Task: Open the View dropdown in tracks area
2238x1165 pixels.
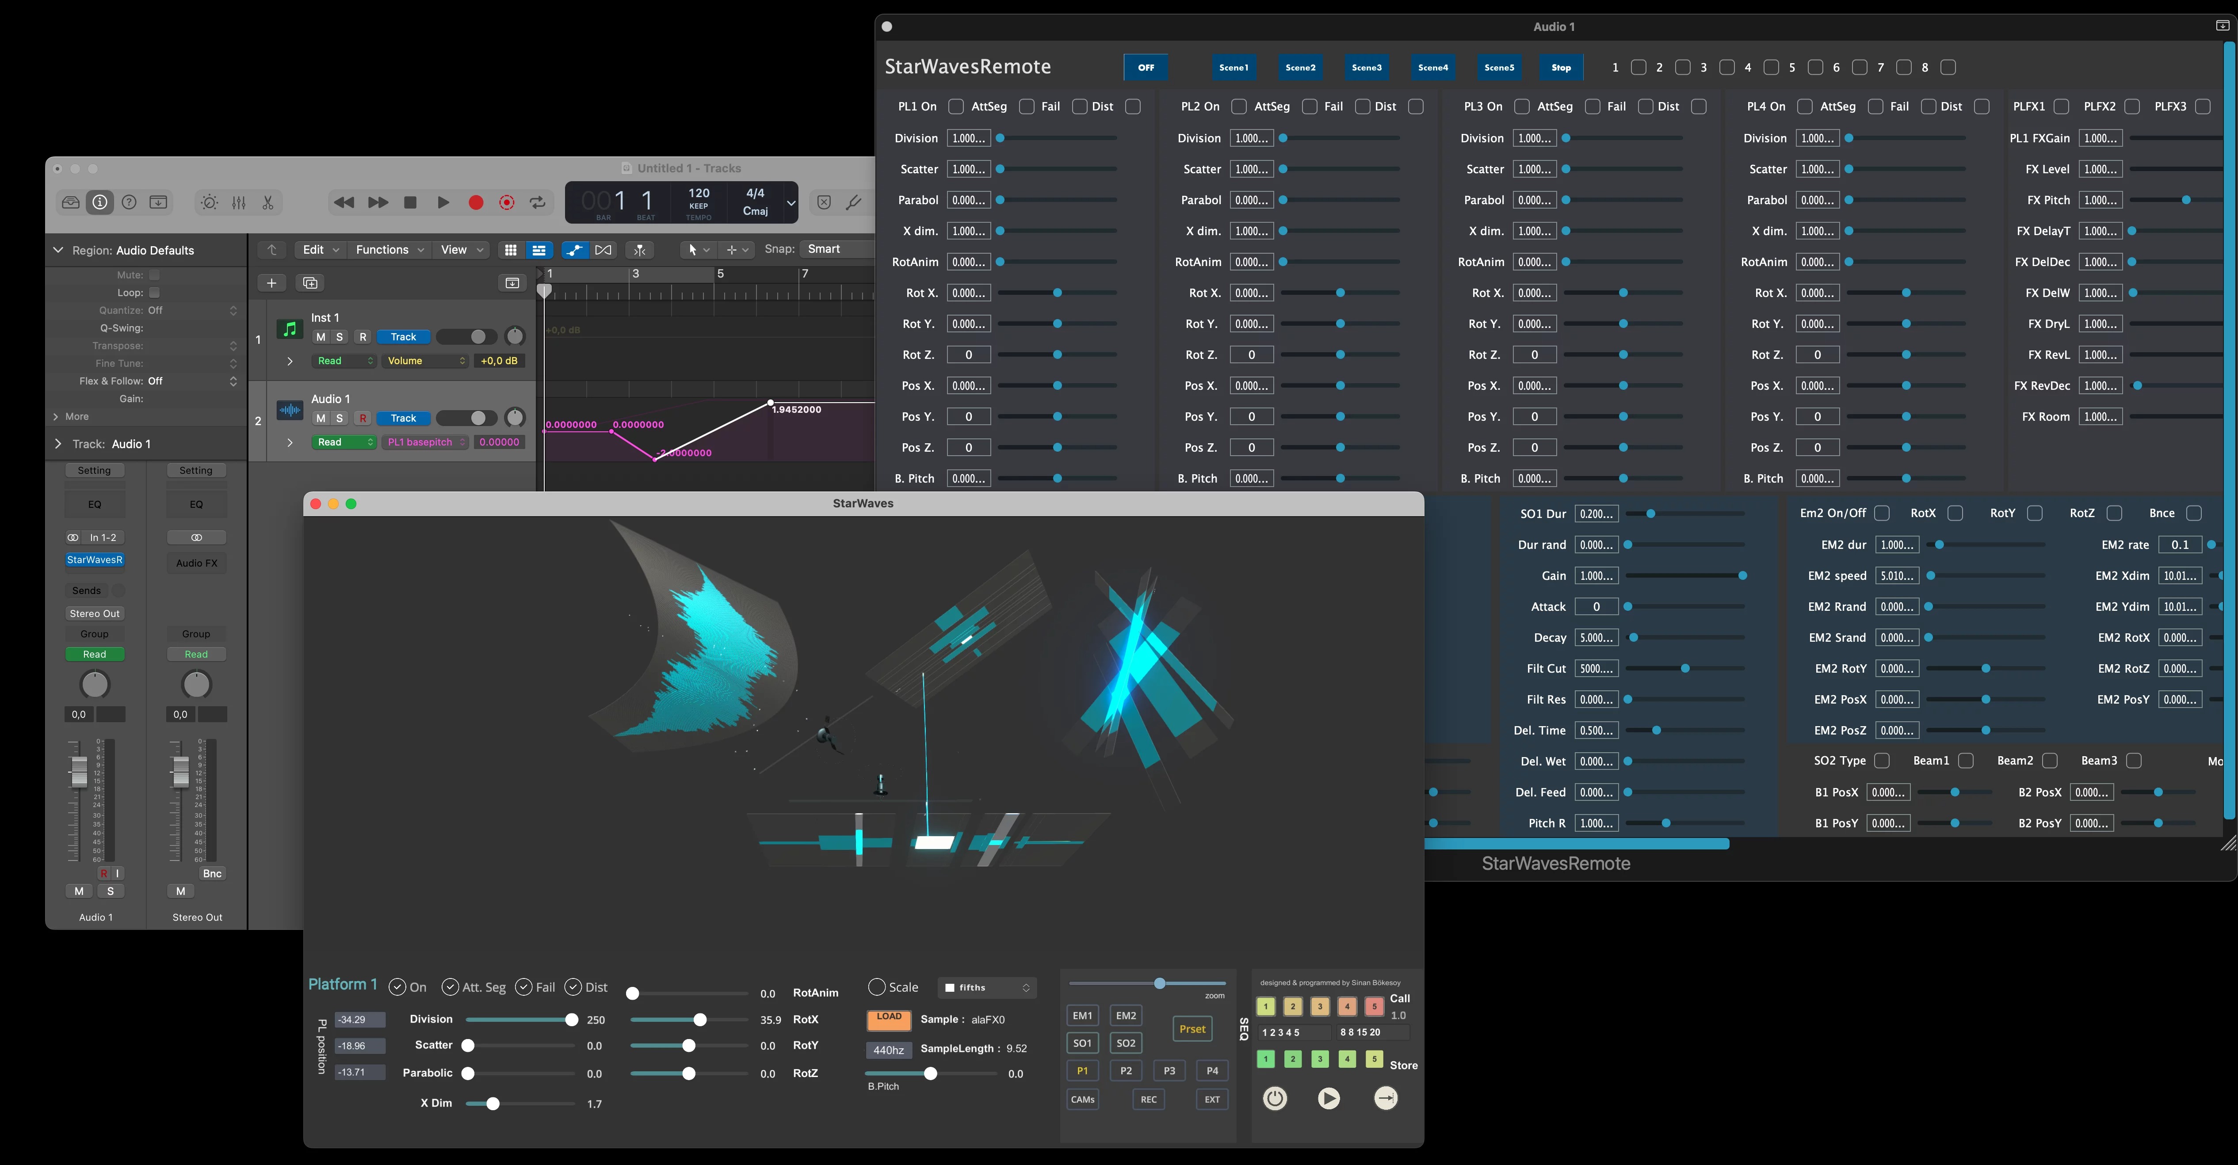Action: tap(461, 250)
